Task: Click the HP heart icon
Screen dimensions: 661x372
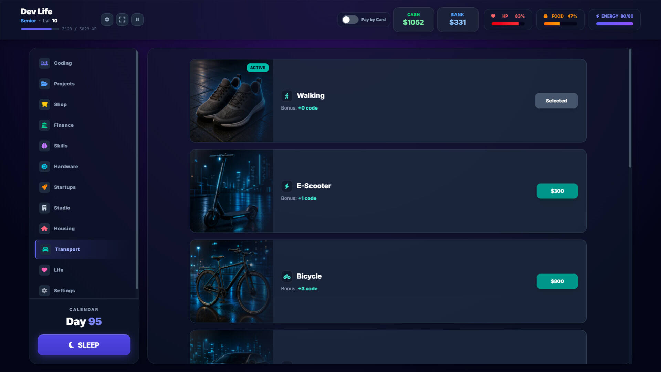Action: click(493, 16)
